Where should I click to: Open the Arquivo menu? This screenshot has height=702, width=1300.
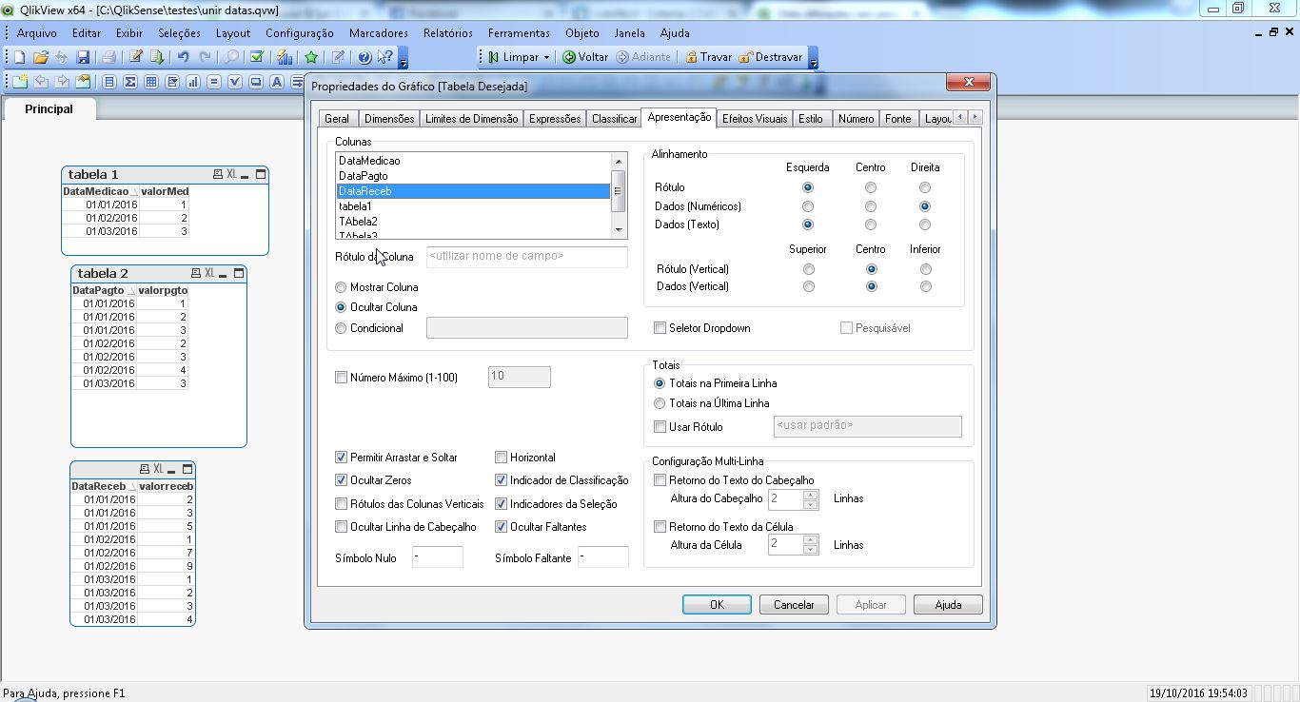36,32
